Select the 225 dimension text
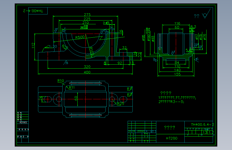This screenshot has height=150, width=232. [x=87, y=19]
